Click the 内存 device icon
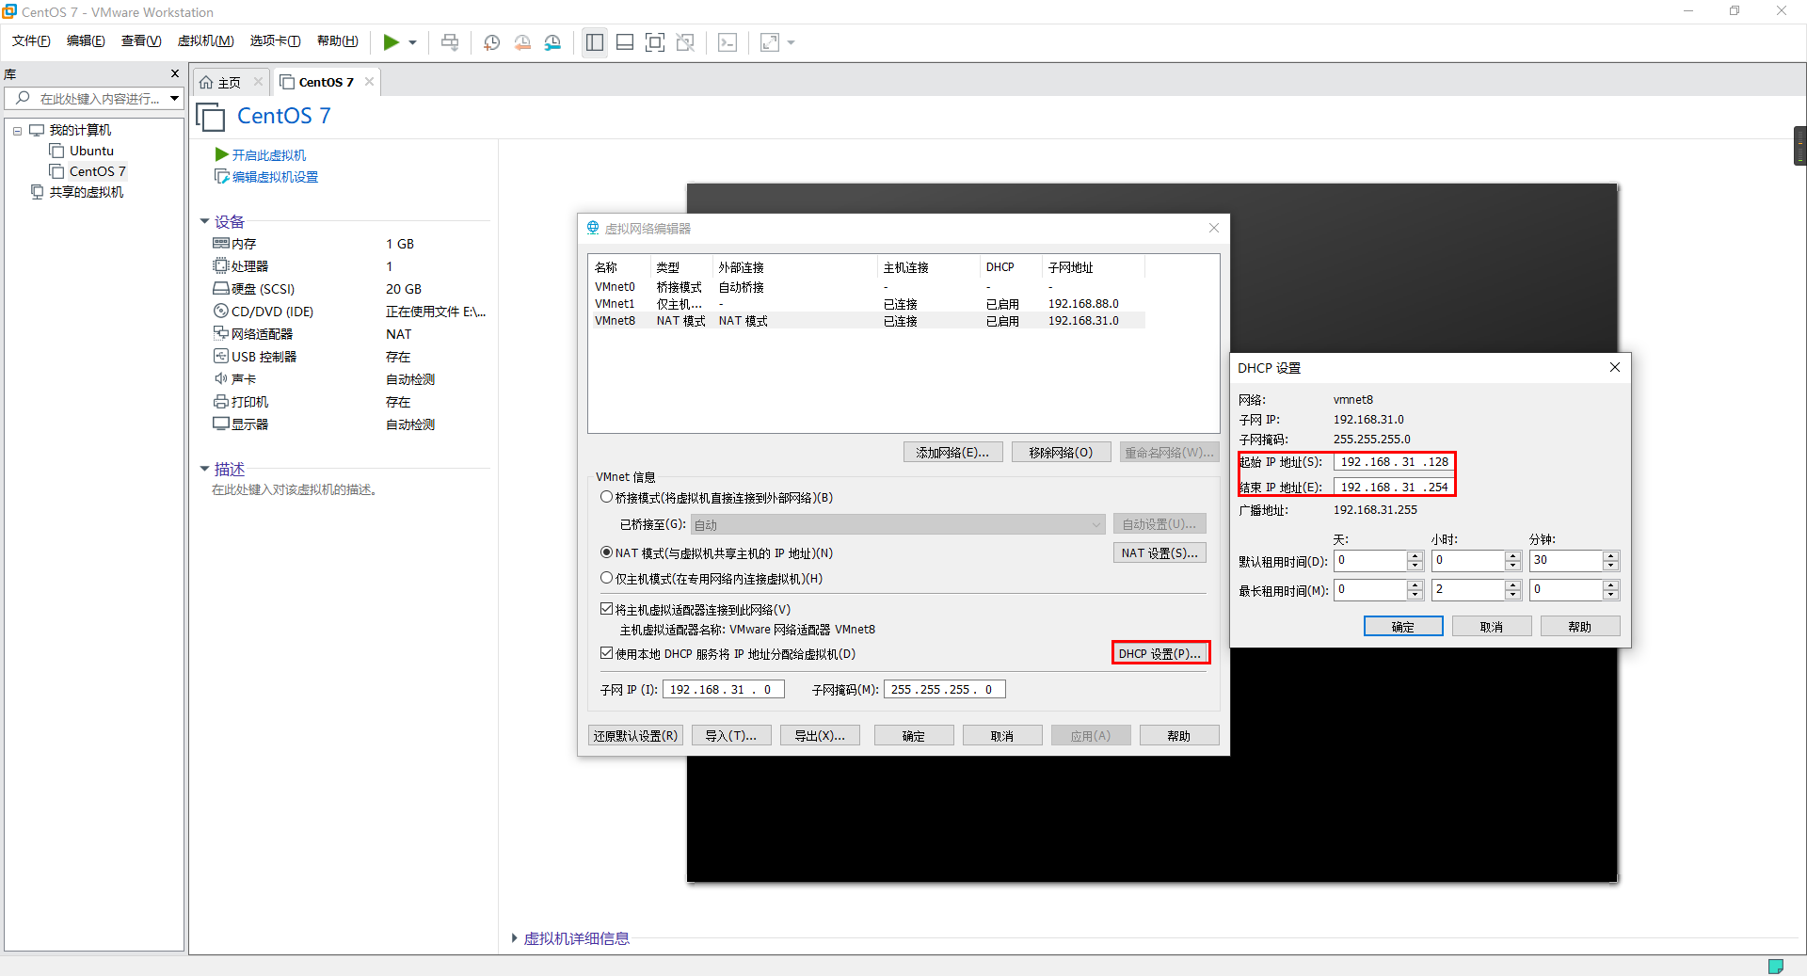 point(221,244)
